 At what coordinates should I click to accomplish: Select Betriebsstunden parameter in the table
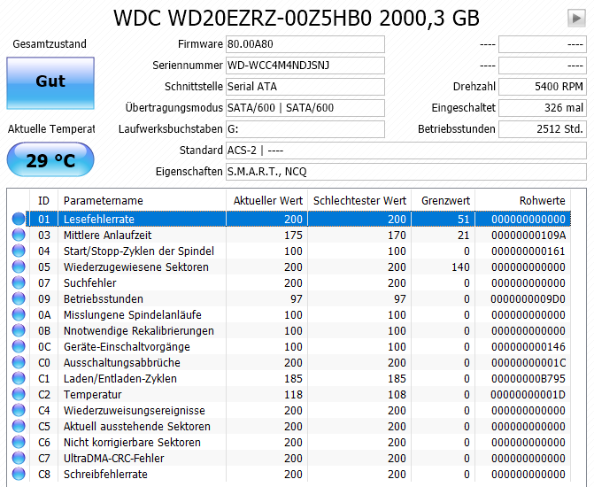click(x=104, y=298)
